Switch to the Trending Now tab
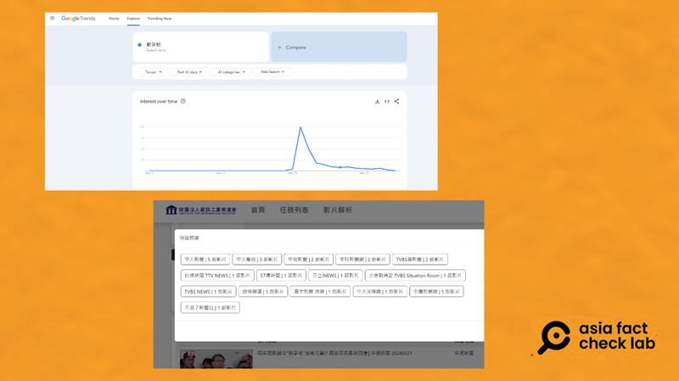 click(161, 18)
